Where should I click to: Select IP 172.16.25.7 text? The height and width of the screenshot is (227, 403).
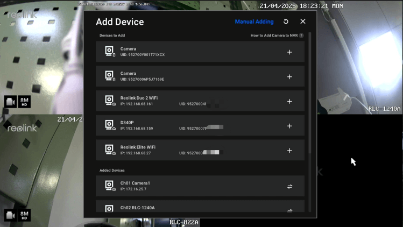133,189
